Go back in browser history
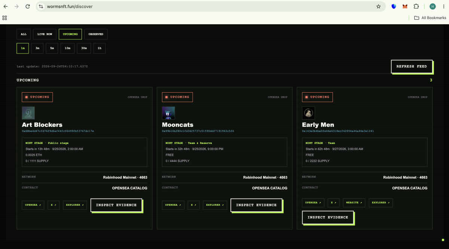This screenshot has height=249, width=449. [6, 6]
